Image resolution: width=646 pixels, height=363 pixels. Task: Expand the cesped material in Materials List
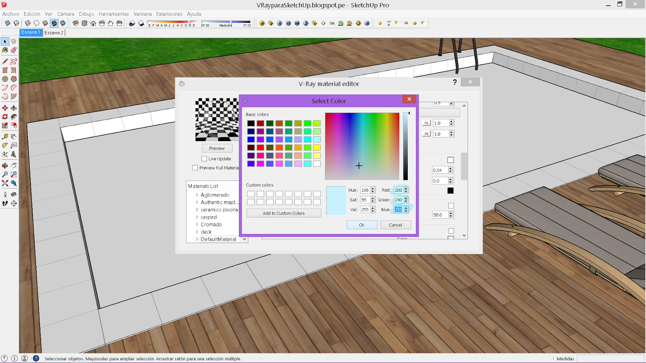197,217
